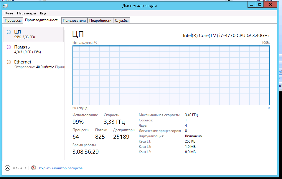The height and width of the screenshot is (179, 282).
Task: Click the descriptors count 25189
Action: [121, 137]
